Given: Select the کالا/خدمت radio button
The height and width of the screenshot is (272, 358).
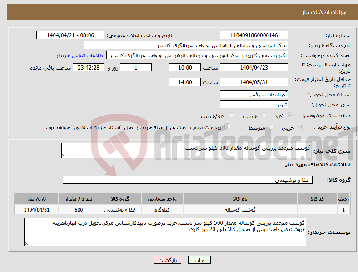Looking at the screenshot, I should tap(232, 116).
